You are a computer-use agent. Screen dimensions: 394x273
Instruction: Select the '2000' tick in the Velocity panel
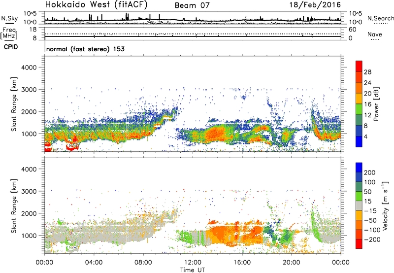coord(29,213)
